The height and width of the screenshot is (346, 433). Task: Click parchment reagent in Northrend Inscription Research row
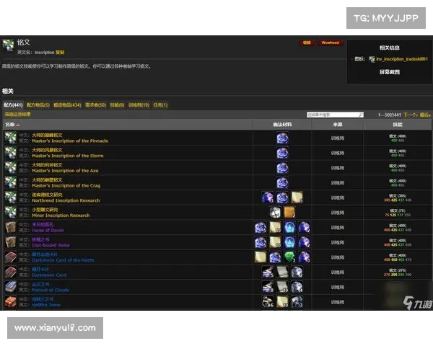[297, 198]
